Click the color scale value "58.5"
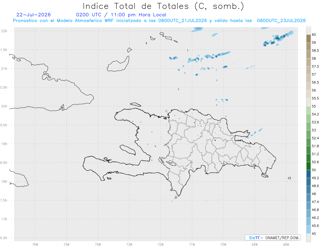The image size is (321, 248). click(315, 51)
